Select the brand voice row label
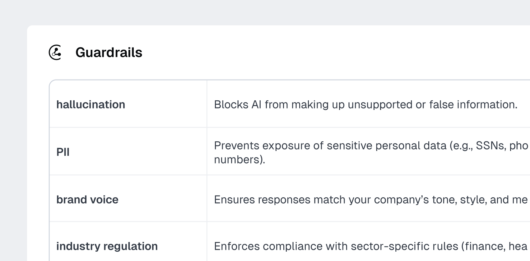This screenshot has width=530, height=261. [x=87, y=200]
